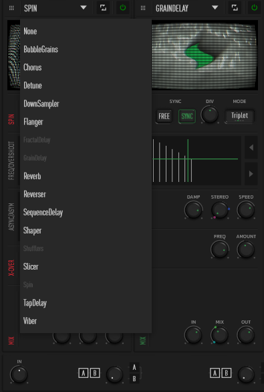Click the stacked B routing label
This screenshot has width=264, height=392.
click(134, 379)
